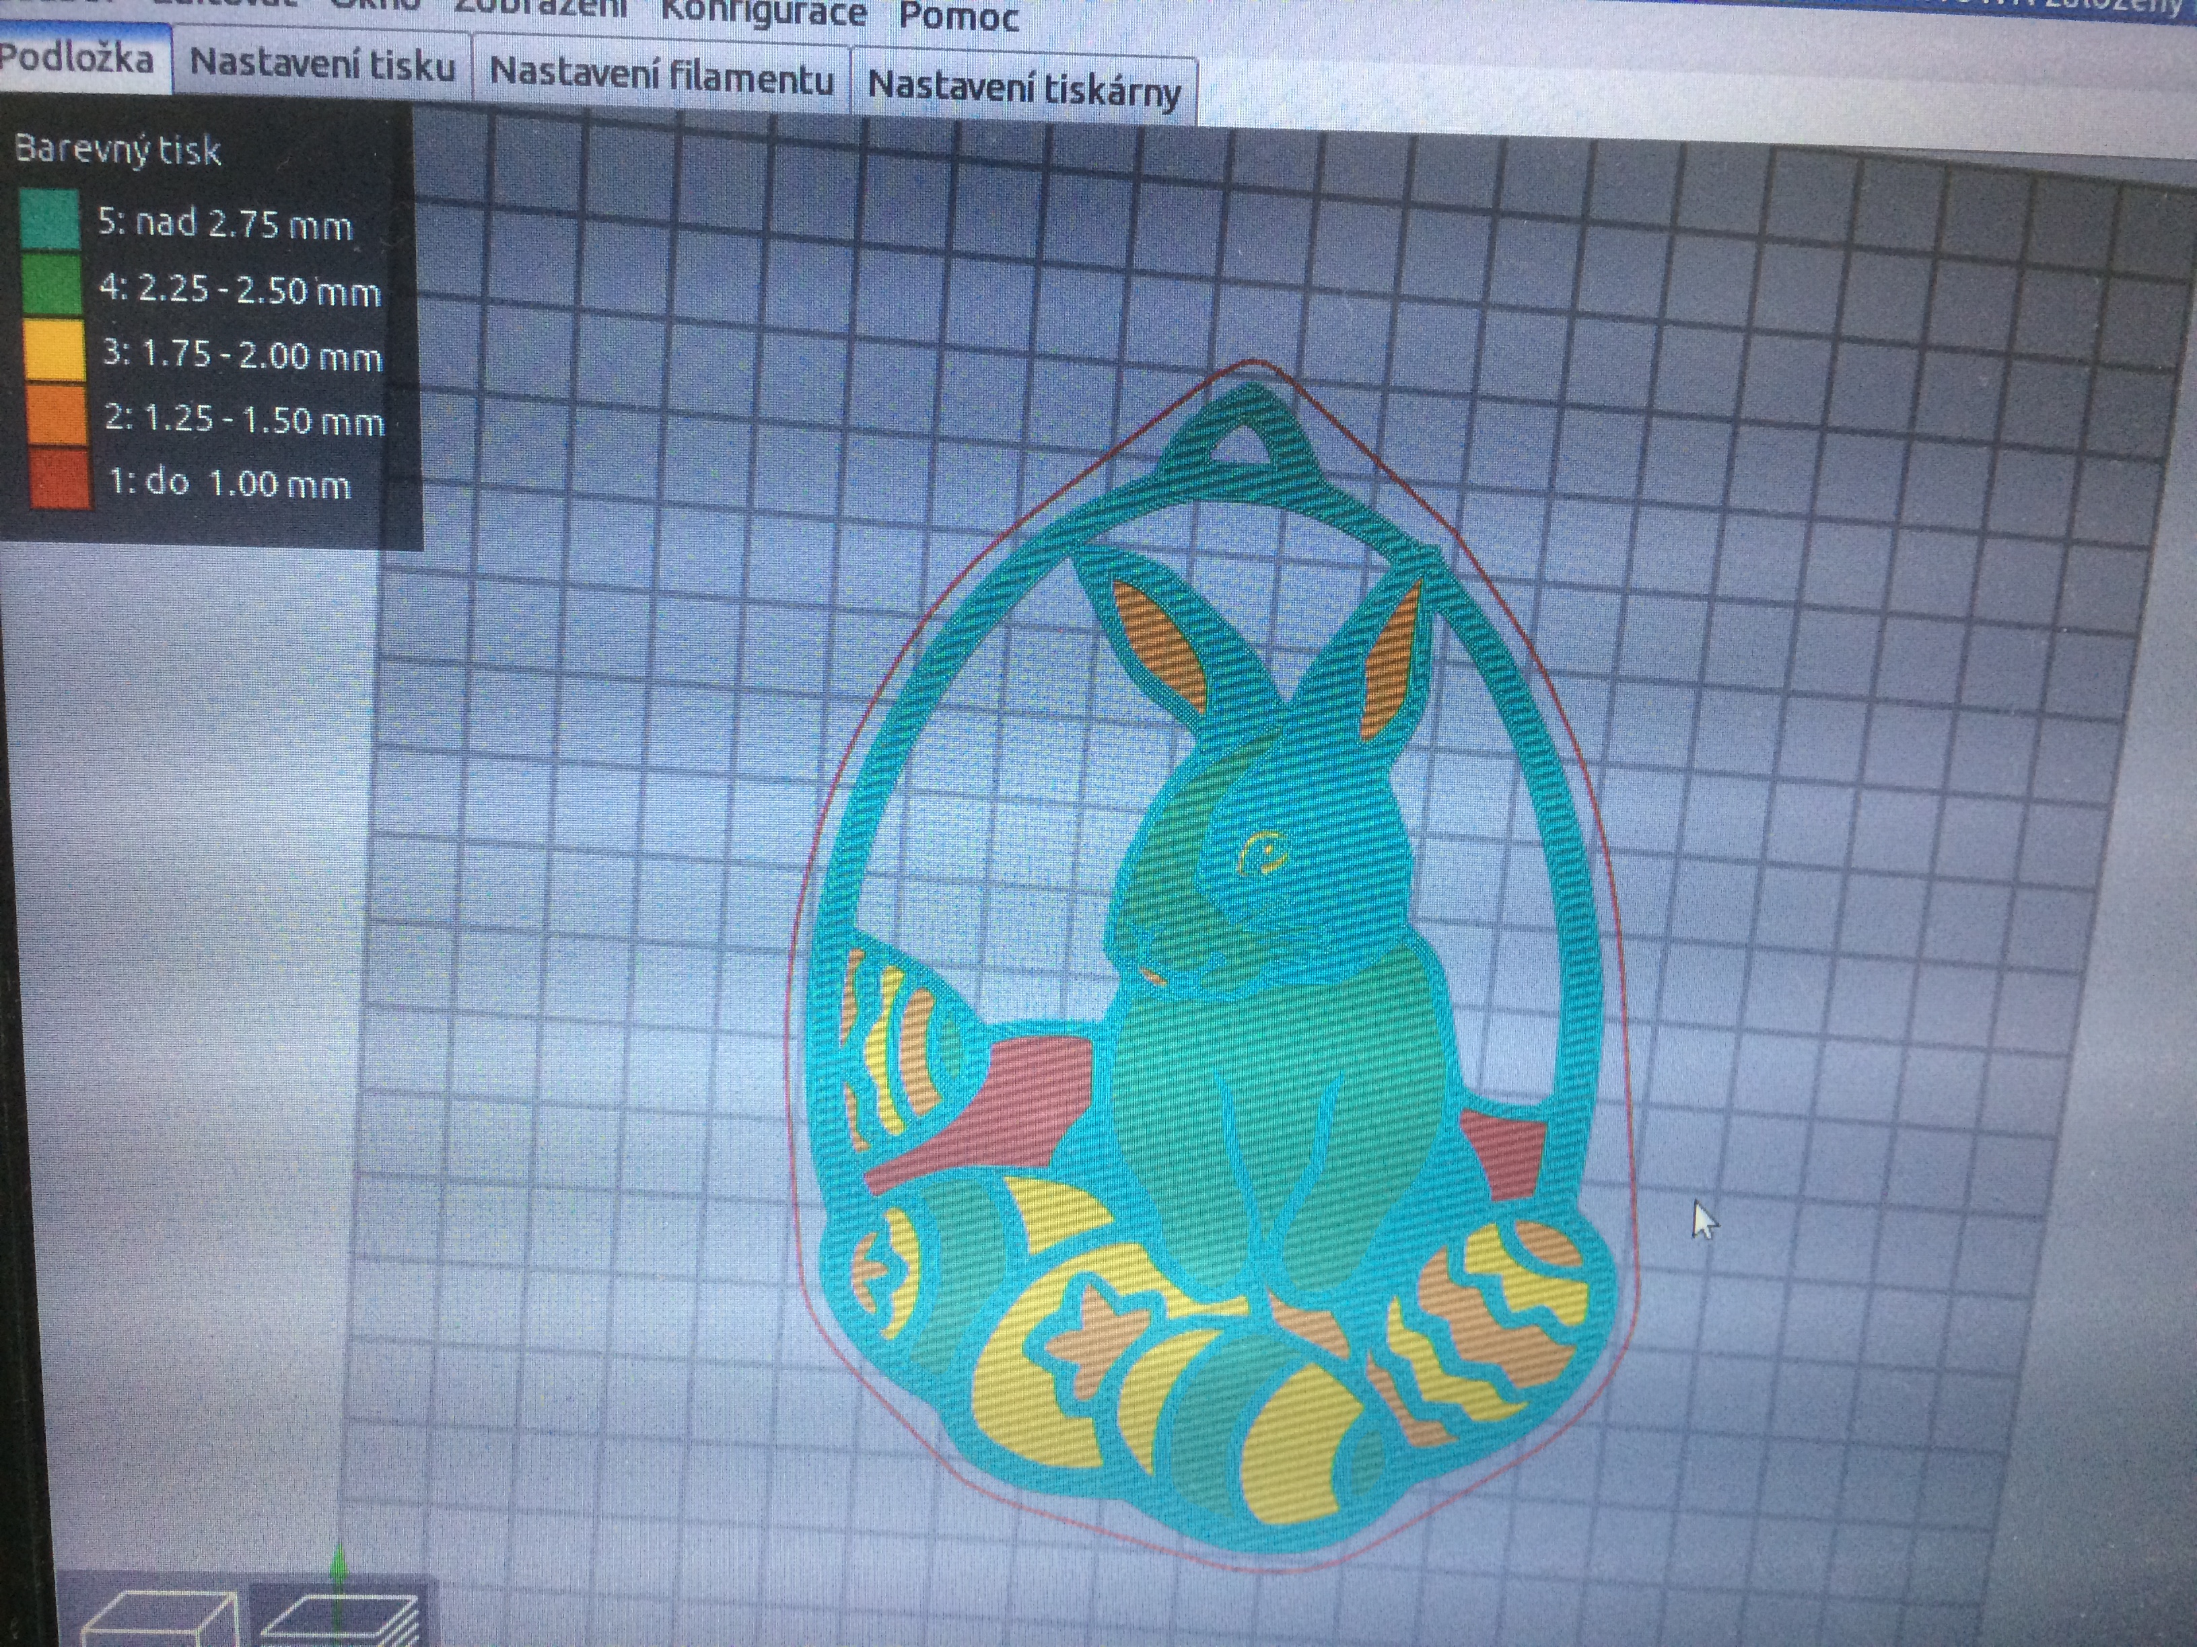2197x1647 pixels.
Task: Click the yellow swatch for layer 3
Action: tap(54, 349)
